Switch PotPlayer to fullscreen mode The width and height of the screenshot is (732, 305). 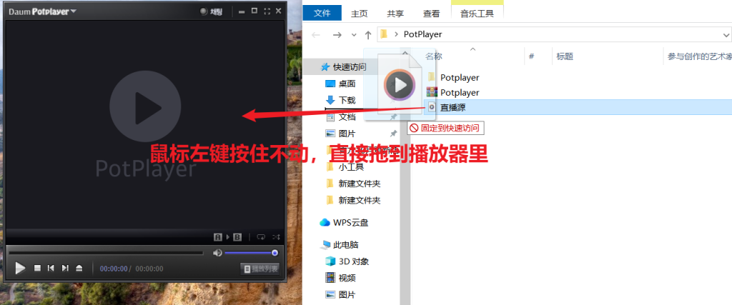pos(267,11)
